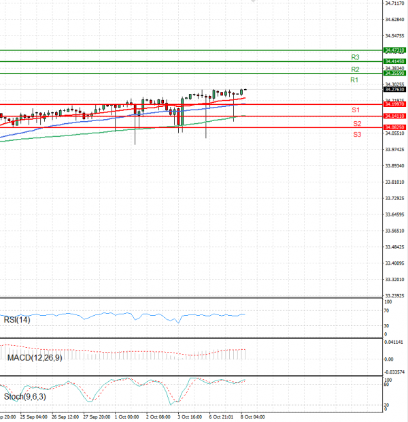Click the 27 Sep 20:00 time label
The width and height of the screenshot is (408, 422).
pyautogui.click(x=97, y=417)
